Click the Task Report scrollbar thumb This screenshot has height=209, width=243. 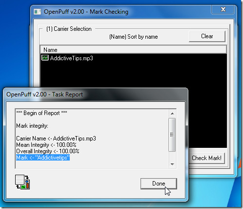pos(172,135)
